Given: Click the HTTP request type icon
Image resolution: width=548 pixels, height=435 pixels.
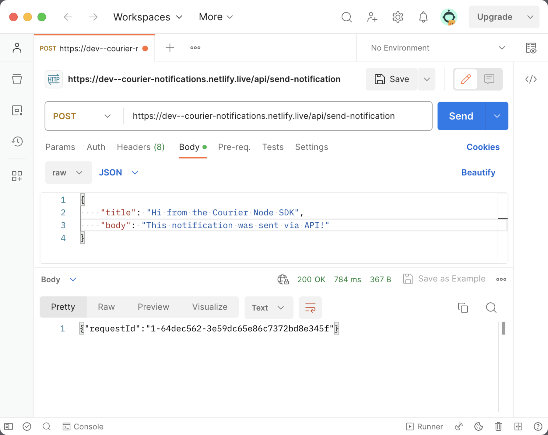Looking at the screenshot, I should (x=54, y=79).
